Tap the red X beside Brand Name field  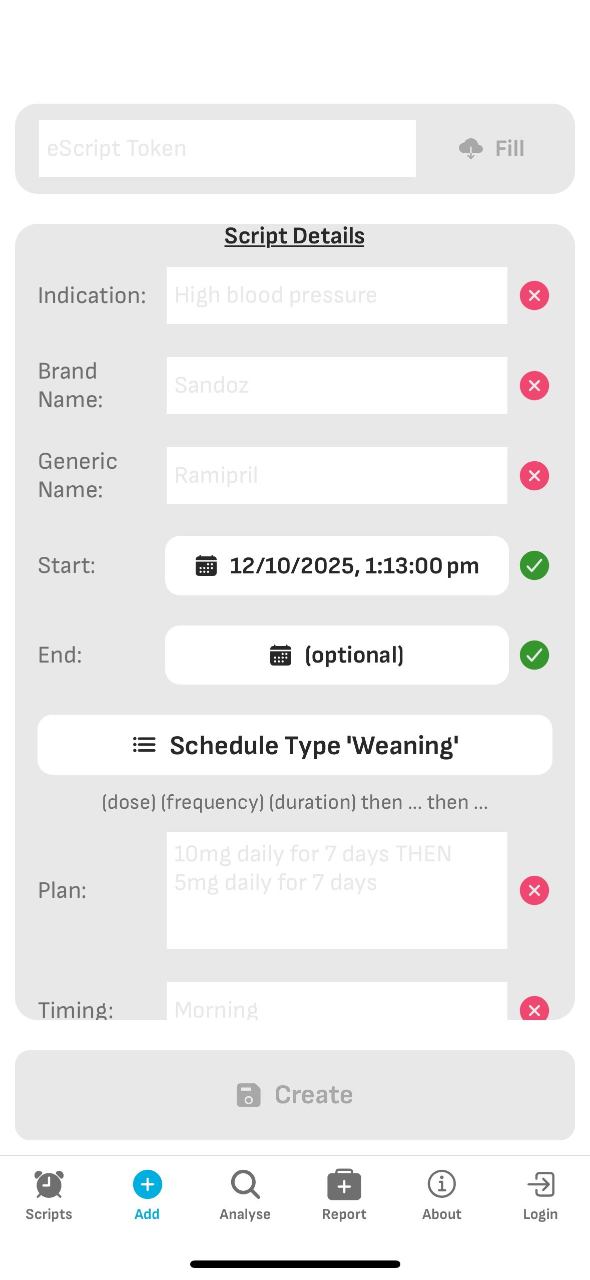[x=534, y=386]
